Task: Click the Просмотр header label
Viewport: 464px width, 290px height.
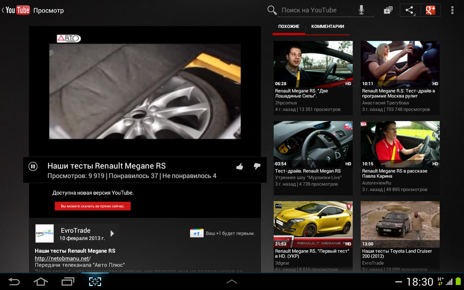Action: [48, 11]
